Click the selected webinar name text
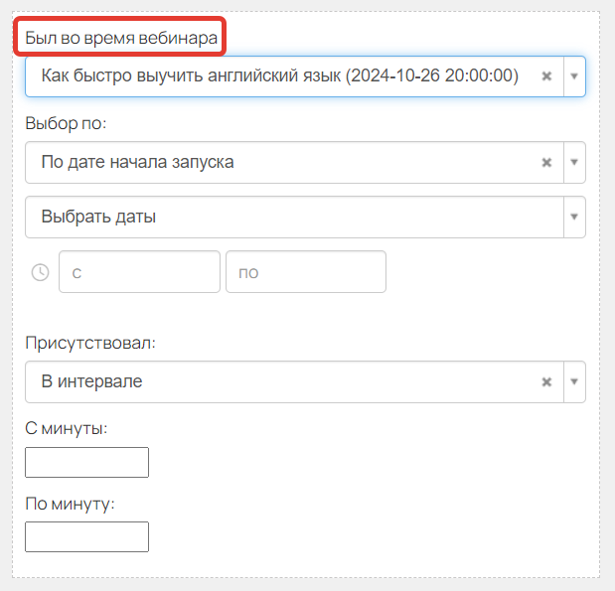 [x=279, y=75]
